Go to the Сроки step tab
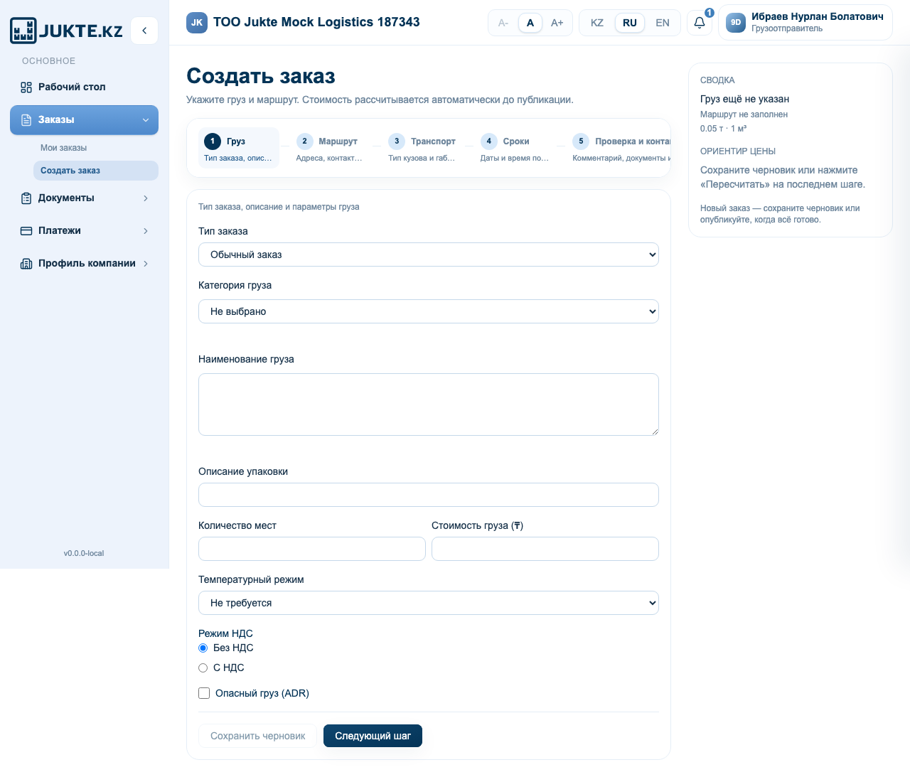 pos(515,148)
